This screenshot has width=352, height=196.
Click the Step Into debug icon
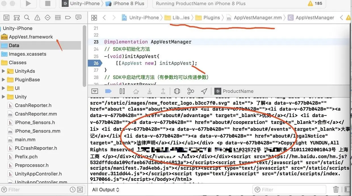[150, 91]
